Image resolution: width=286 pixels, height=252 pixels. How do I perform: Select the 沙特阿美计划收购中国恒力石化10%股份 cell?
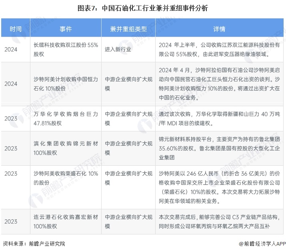click(66, 84)
